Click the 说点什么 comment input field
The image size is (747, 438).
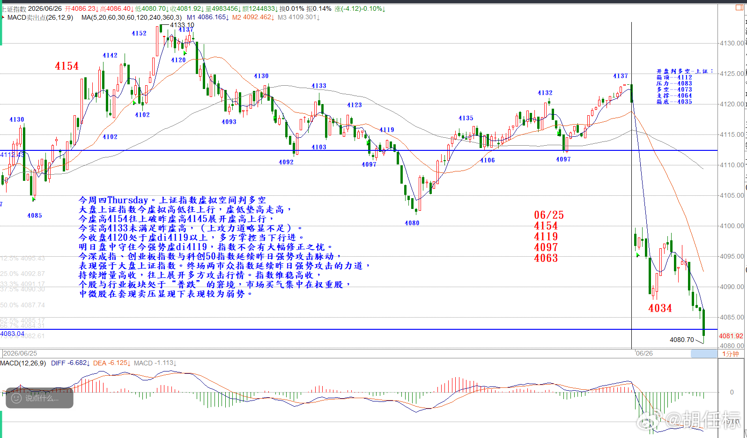39,398
